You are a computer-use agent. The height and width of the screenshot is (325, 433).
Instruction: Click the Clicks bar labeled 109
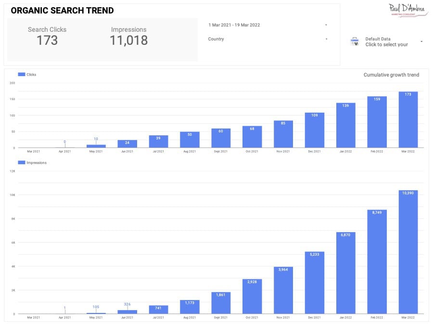pyautogui.click(x=315, y=130)
